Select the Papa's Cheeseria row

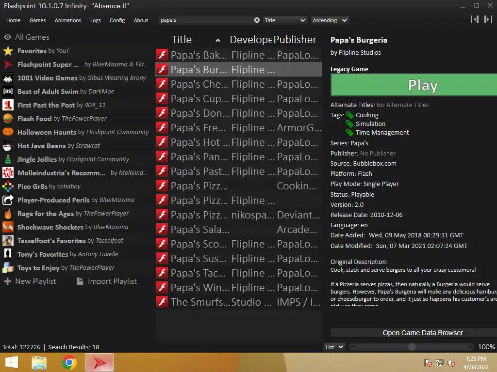pyautogui.click(x=239, y=84)
